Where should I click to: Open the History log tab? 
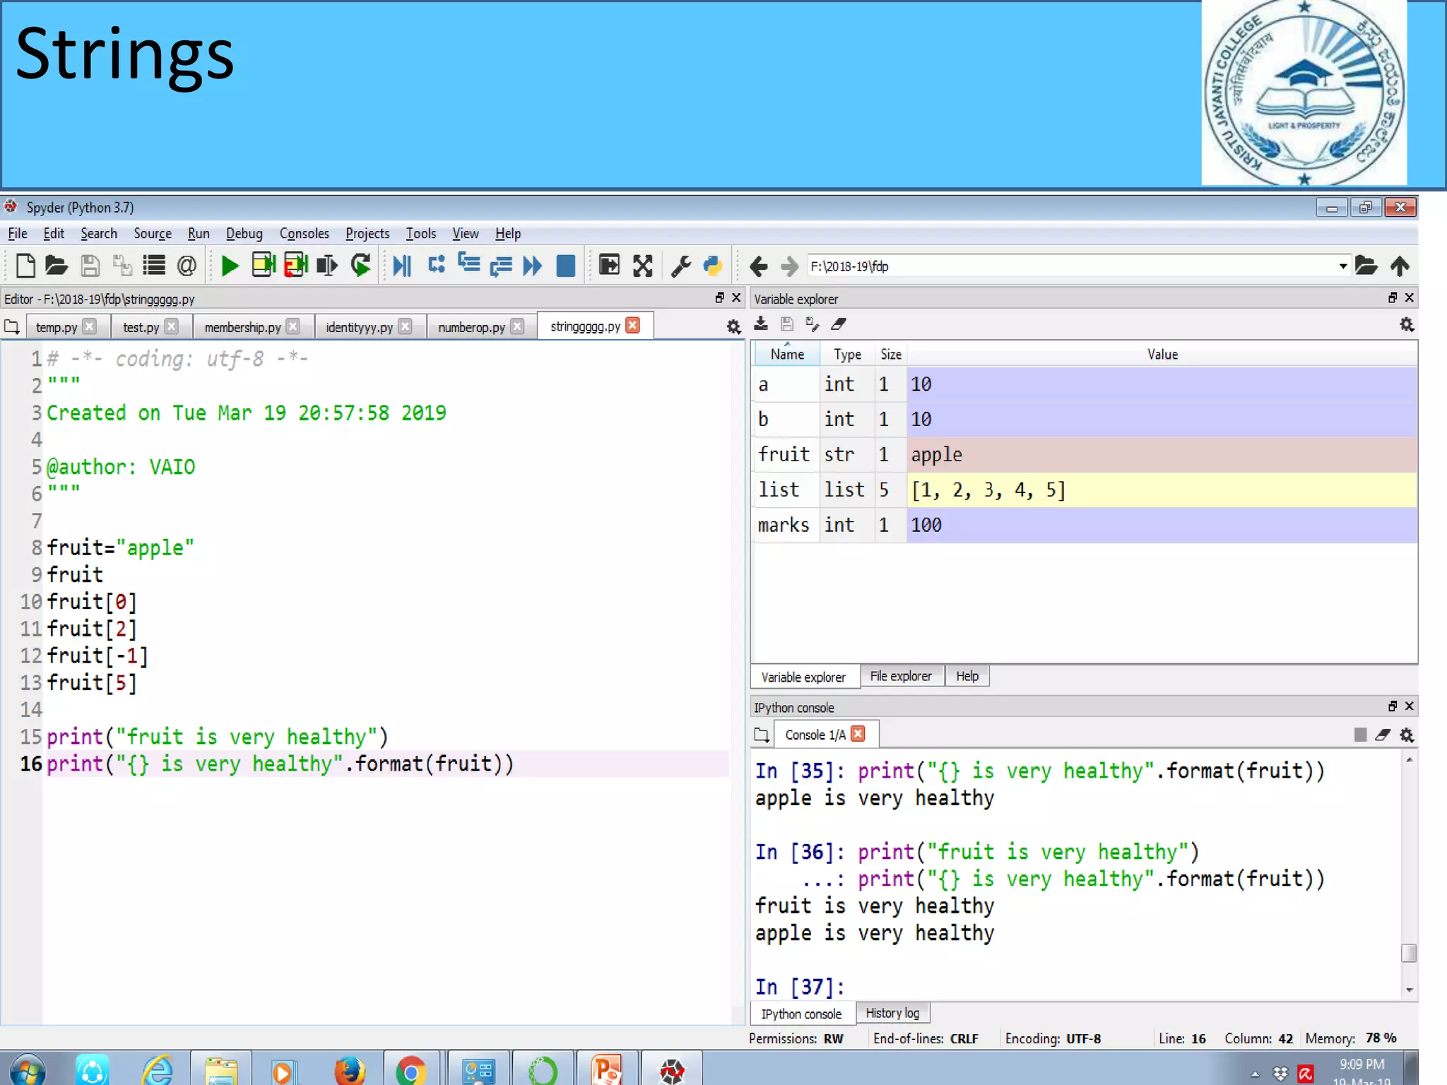tap(892, 1013)
